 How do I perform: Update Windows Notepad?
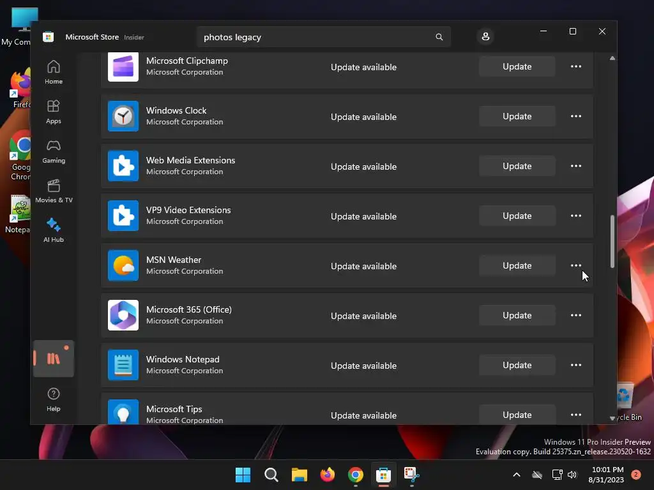click(517, 365)
